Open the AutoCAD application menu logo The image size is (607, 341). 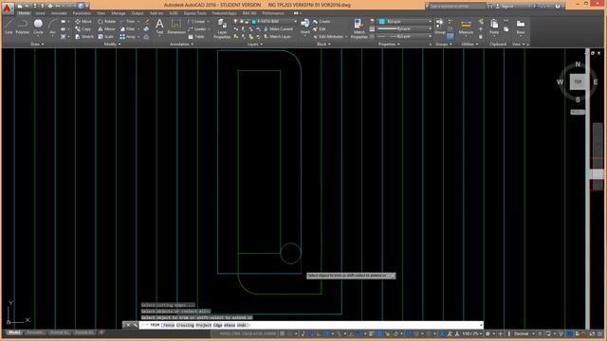click(8, 8)
